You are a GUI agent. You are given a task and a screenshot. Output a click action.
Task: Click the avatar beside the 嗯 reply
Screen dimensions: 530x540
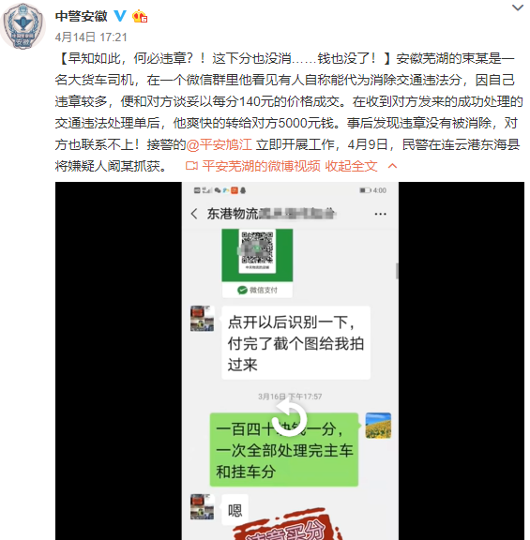point(203,507)
